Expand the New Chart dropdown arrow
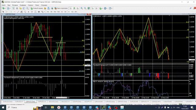 (5, 8)
